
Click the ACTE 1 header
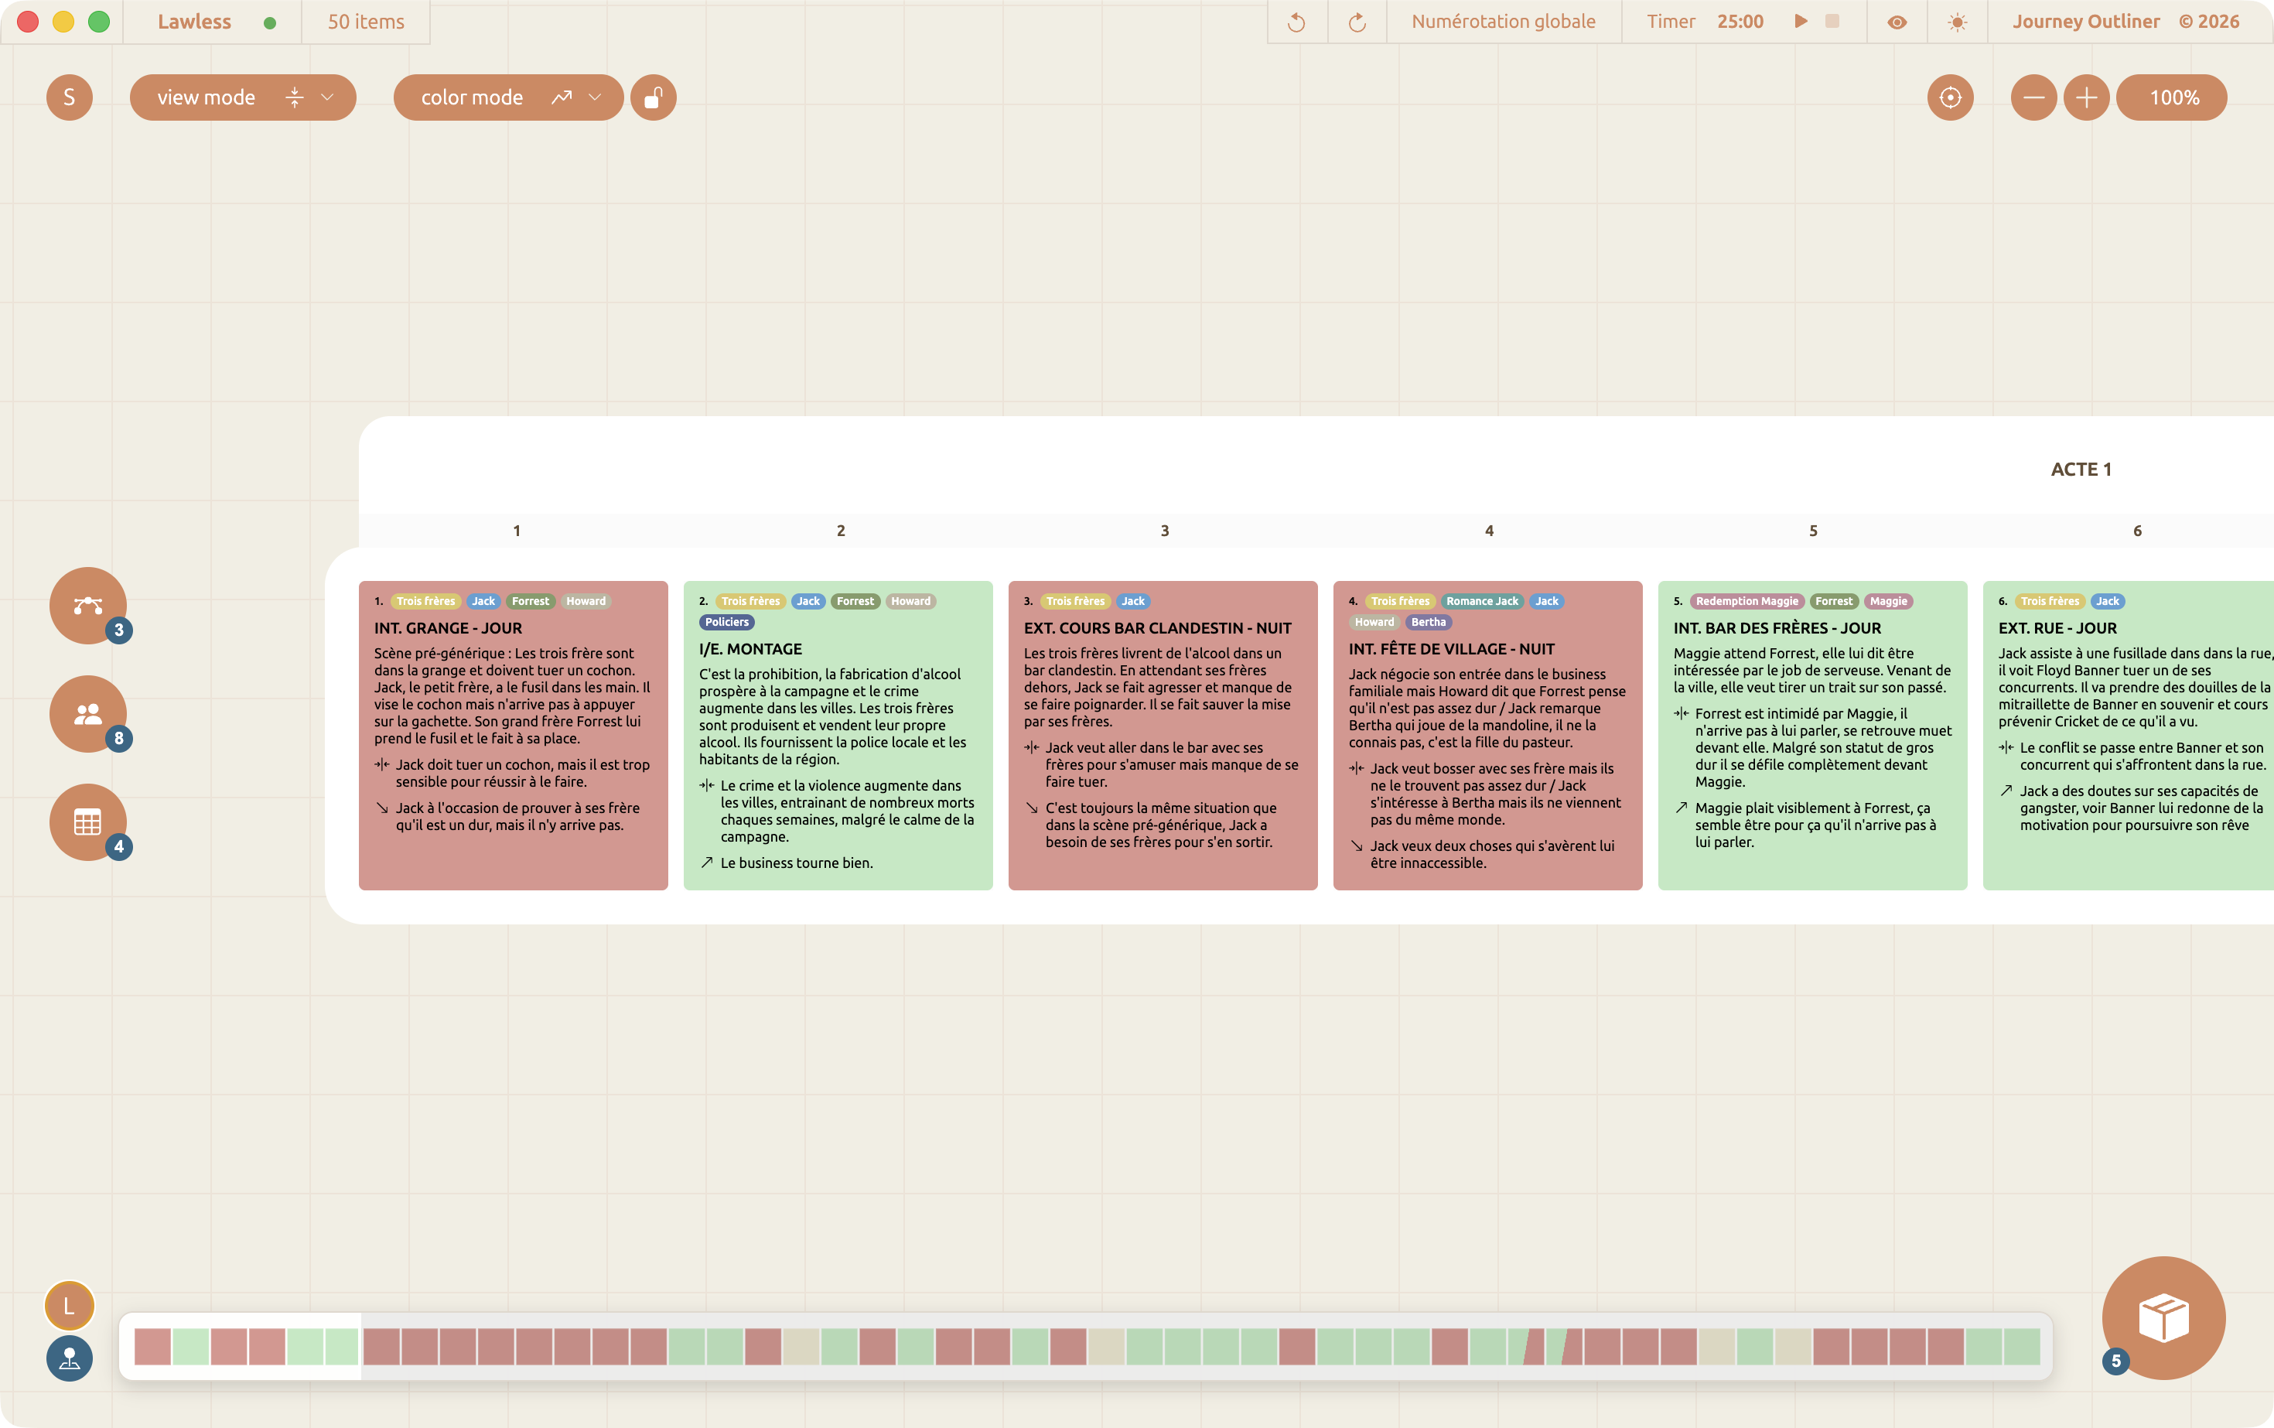pyautogui.click(x=2081, y=470)
